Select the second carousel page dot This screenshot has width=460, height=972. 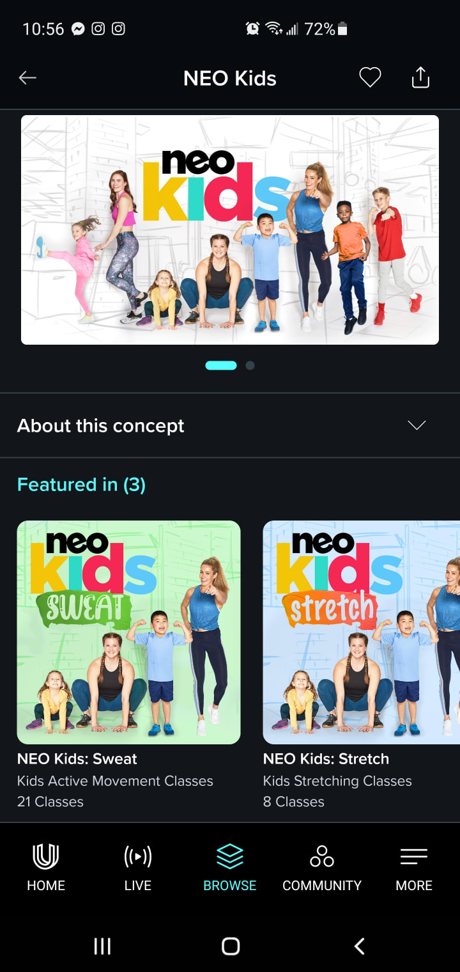tap(250, 365)
